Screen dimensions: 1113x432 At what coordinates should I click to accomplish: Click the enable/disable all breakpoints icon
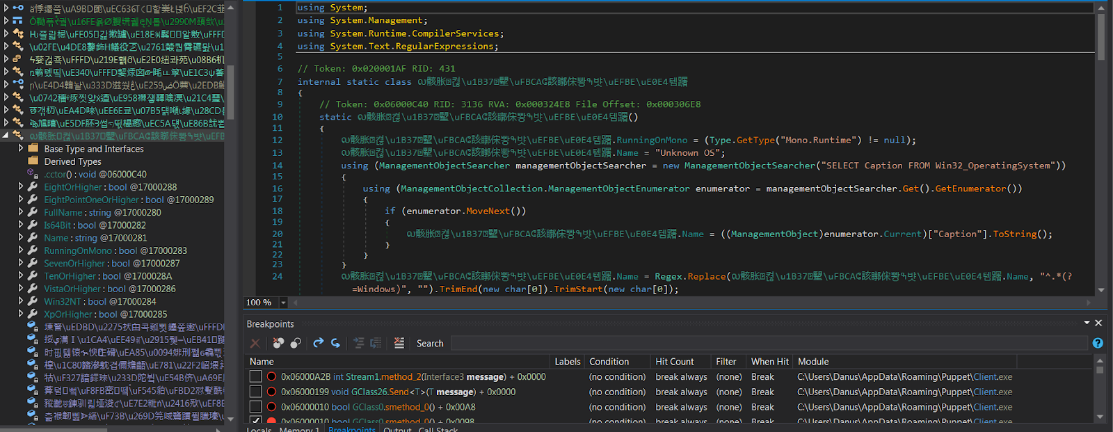coord(296,343)
